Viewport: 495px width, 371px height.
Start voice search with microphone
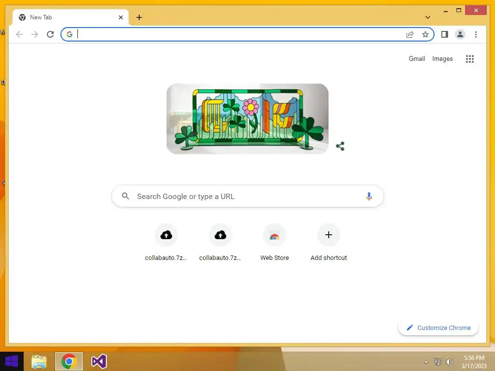pyautogui.click(x=369, y=196)
